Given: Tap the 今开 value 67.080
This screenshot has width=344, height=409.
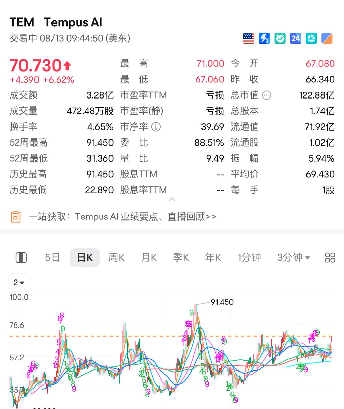Looking at the screenshot, I should click(x=320, y=64).
